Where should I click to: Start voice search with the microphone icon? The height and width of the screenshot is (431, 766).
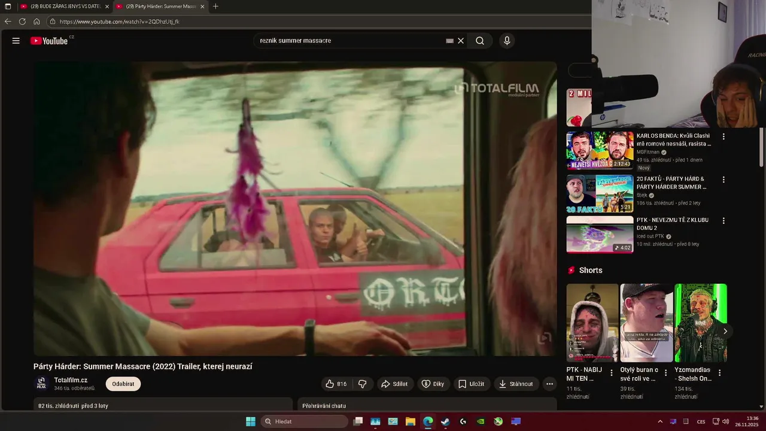[x=507, y=41]
